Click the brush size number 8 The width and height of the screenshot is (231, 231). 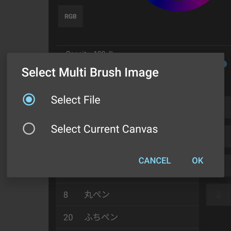coord(65,195)
